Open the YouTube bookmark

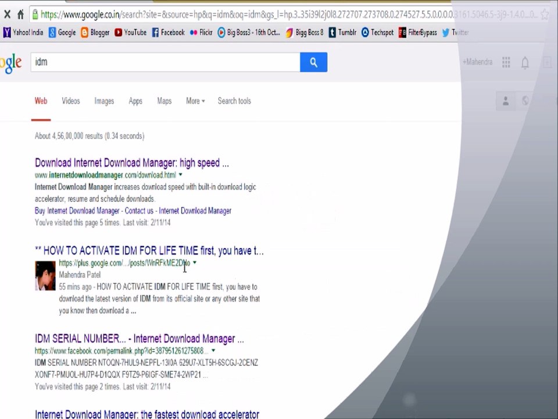[130, 33]
